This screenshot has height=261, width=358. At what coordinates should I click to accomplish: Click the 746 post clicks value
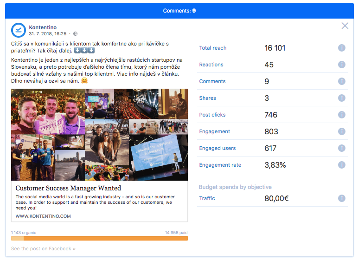click(x=271, y=115)
